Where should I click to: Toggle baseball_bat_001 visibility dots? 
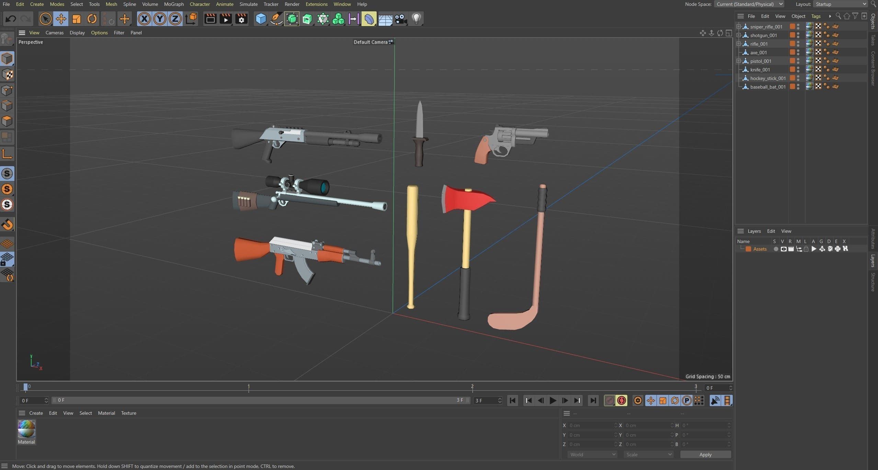click(798, 87)
